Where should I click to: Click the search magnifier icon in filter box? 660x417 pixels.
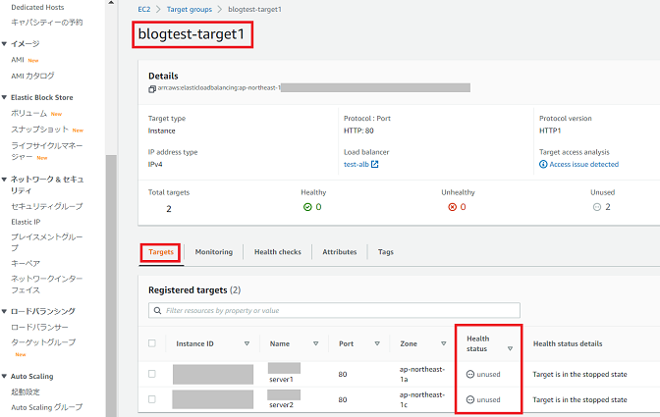(157, 310)
